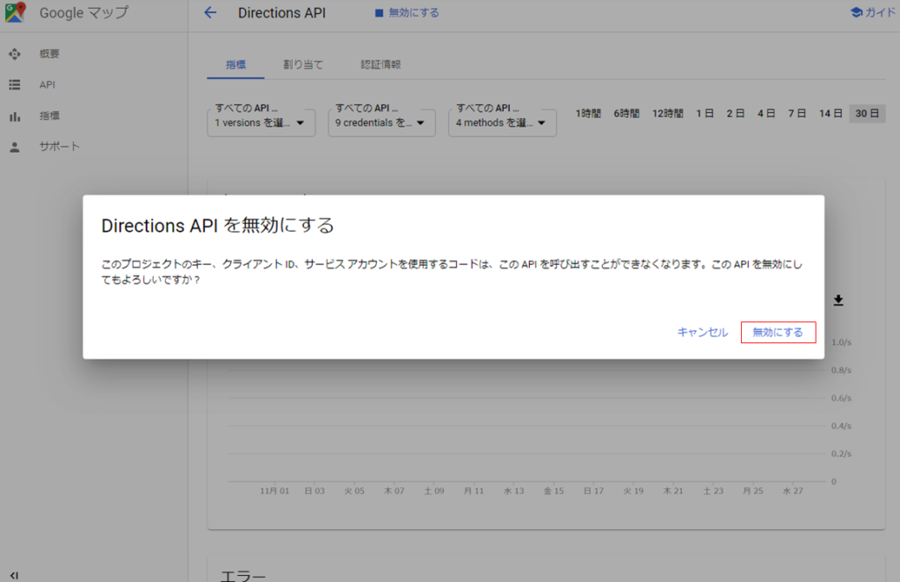The image size is (900, 582).
Task: Open the 指標 tab
Action: 236,65
